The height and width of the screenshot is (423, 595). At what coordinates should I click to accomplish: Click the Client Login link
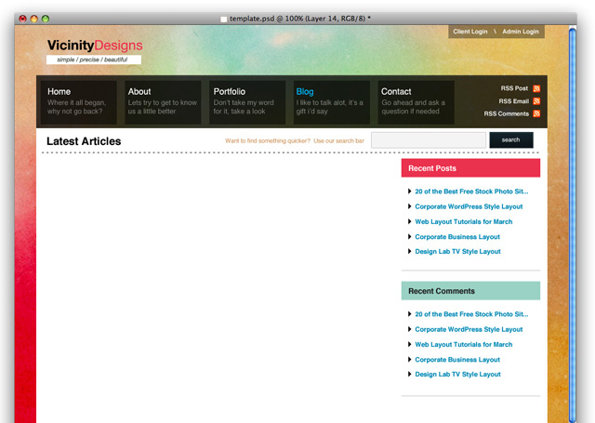[x=470, y=32]
